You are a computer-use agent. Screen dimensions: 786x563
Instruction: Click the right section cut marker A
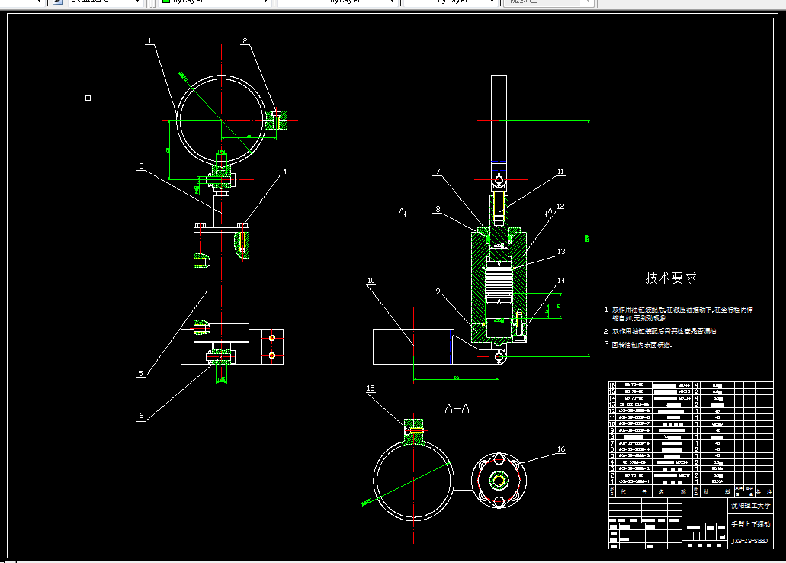550,211
